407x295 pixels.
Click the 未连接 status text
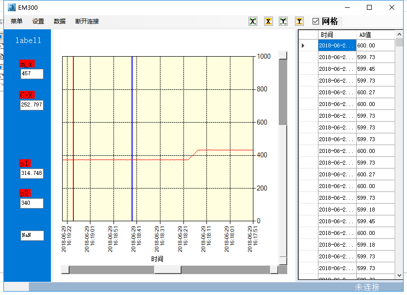(x=367, y=287)
